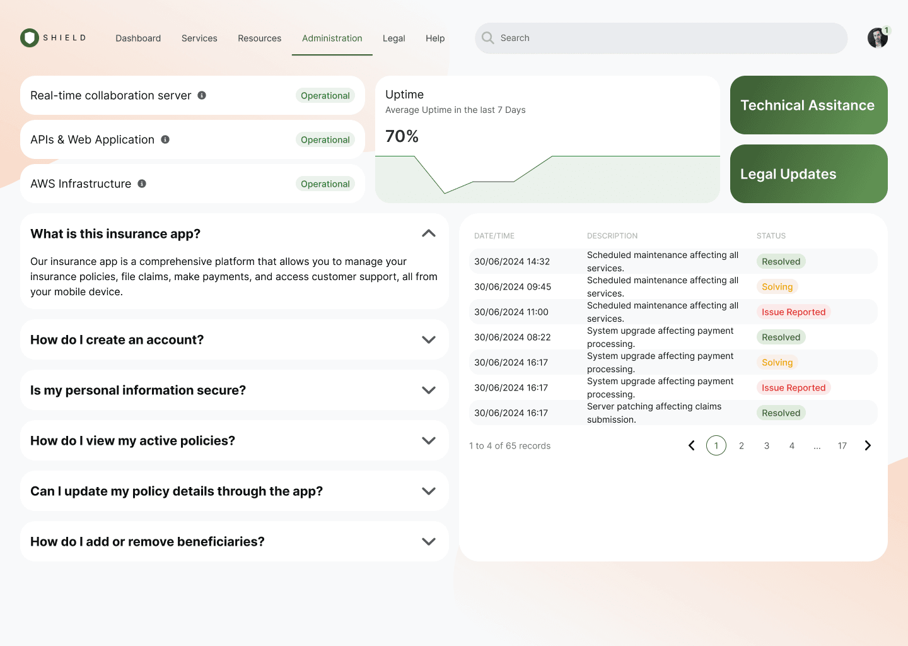Click info icon beside AWS Infrastructure
Image resolution: width=908 pixels, height=646 pixels.
142,184
